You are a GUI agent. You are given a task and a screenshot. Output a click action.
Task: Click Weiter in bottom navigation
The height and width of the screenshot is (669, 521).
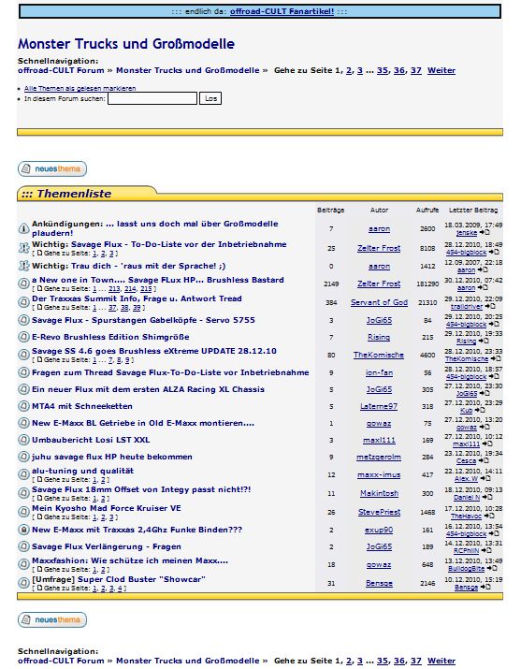441,661
